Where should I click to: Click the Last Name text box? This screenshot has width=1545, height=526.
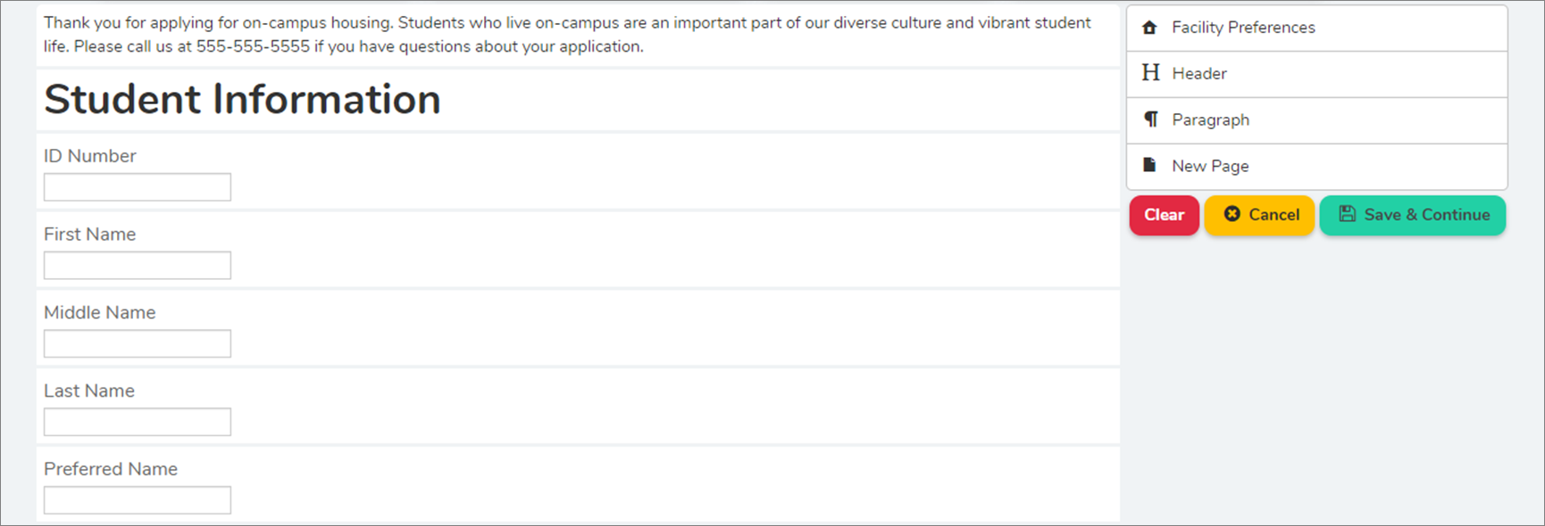138,423
